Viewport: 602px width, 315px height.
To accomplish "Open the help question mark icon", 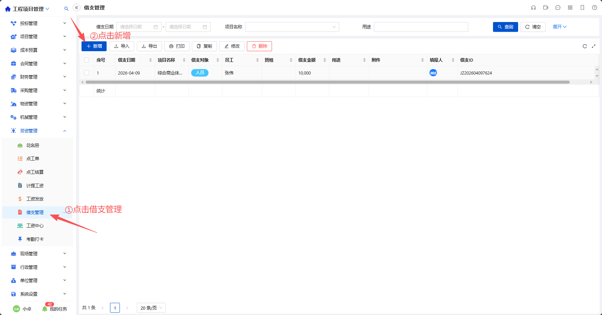I will pyautogui.click(x=595, y=7).
